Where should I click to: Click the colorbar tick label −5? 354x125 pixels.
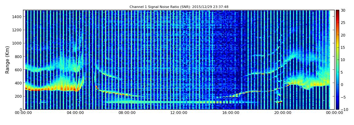tap(344, 97)
